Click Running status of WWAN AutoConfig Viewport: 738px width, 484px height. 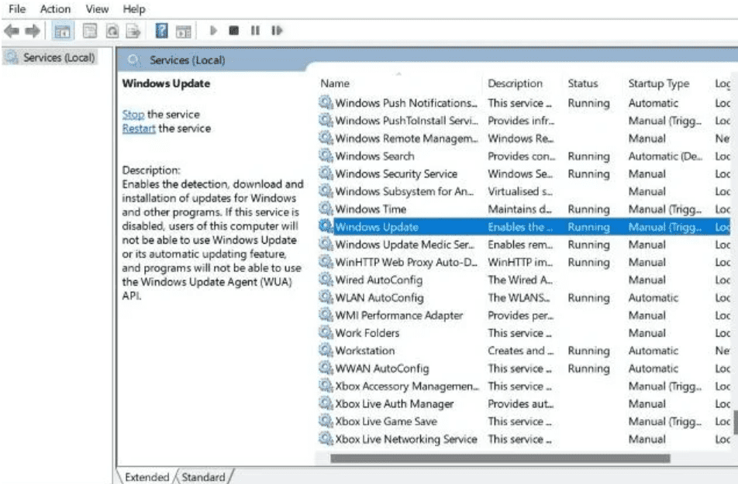588,369
